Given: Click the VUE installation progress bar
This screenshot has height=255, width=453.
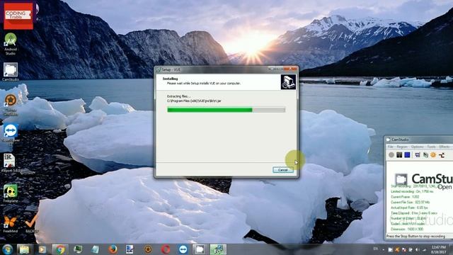Looking at the screenshot, I should click(x=226, y=110).
